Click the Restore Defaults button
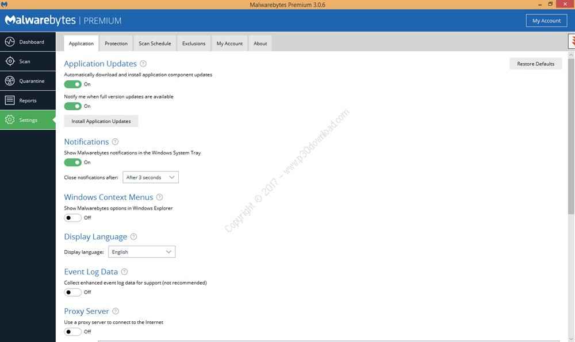575x342 pixels. 535,64
